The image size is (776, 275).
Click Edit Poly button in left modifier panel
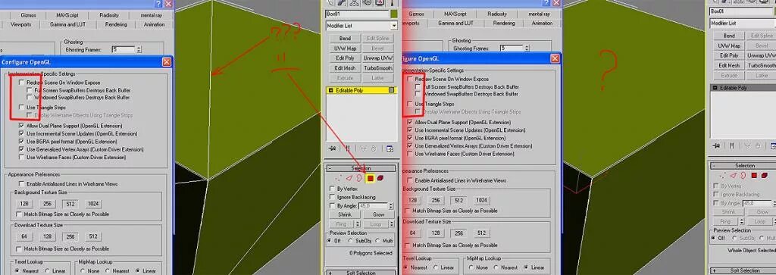click(x=345, y=58)
